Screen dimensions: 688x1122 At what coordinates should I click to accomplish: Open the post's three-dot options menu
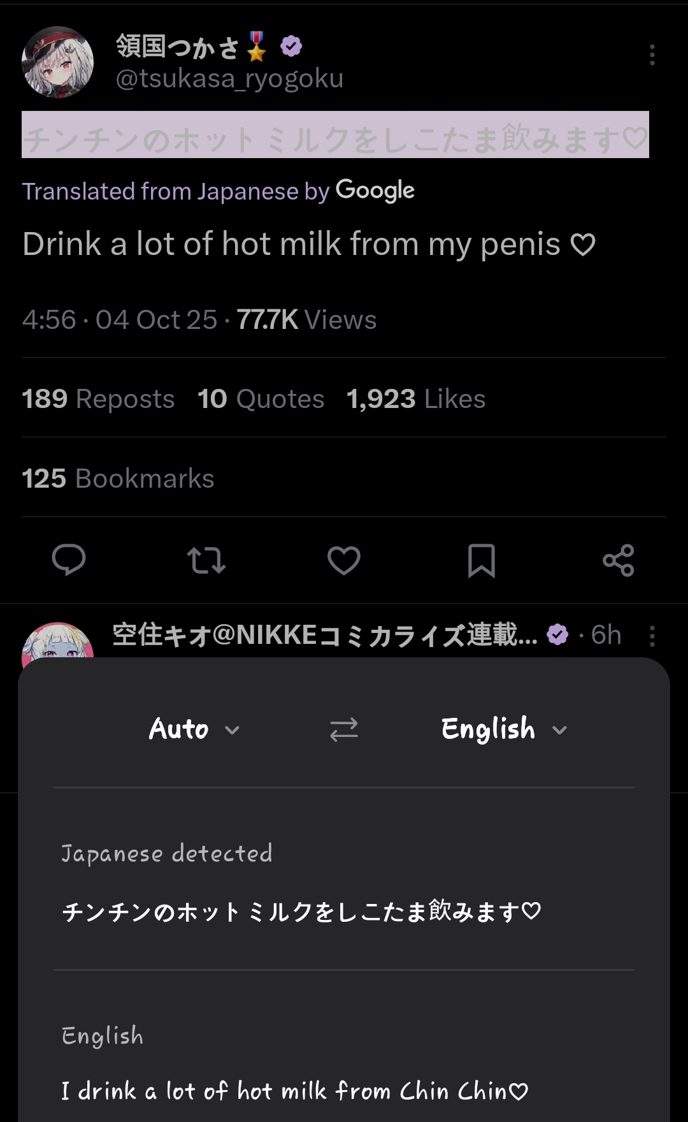[x=652, y=55]
